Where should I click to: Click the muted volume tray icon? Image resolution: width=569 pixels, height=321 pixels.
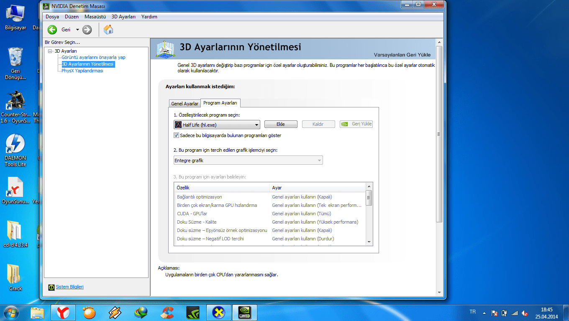point(525,313)
